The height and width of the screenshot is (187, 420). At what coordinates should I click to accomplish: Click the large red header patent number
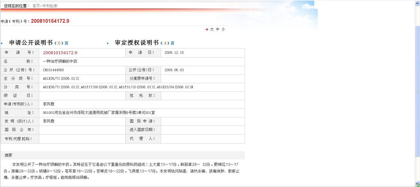tap(50, 21)
